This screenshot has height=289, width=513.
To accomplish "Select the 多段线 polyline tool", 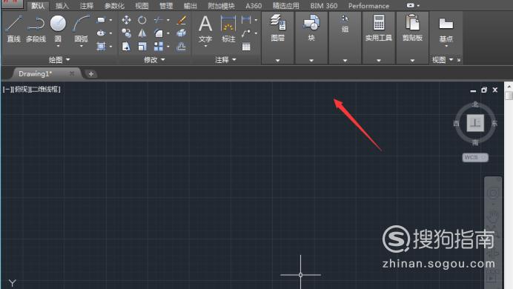I will click(36, 29).
